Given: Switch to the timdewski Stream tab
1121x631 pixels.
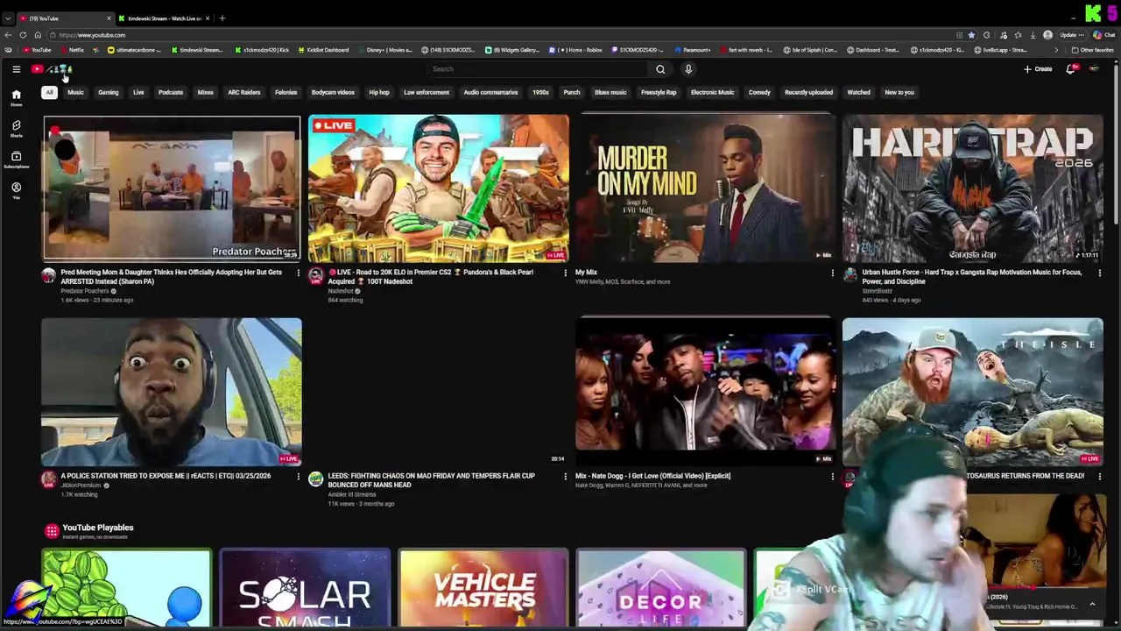Looking at the screenshot, I should coord(163,18).
